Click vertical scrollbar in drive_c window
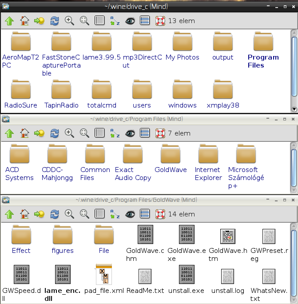 coord(294,66)
